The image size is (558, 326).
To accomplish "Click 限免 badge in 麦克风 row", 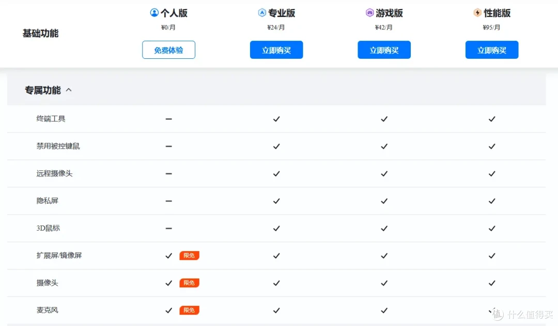I will [x=189, y=310].
